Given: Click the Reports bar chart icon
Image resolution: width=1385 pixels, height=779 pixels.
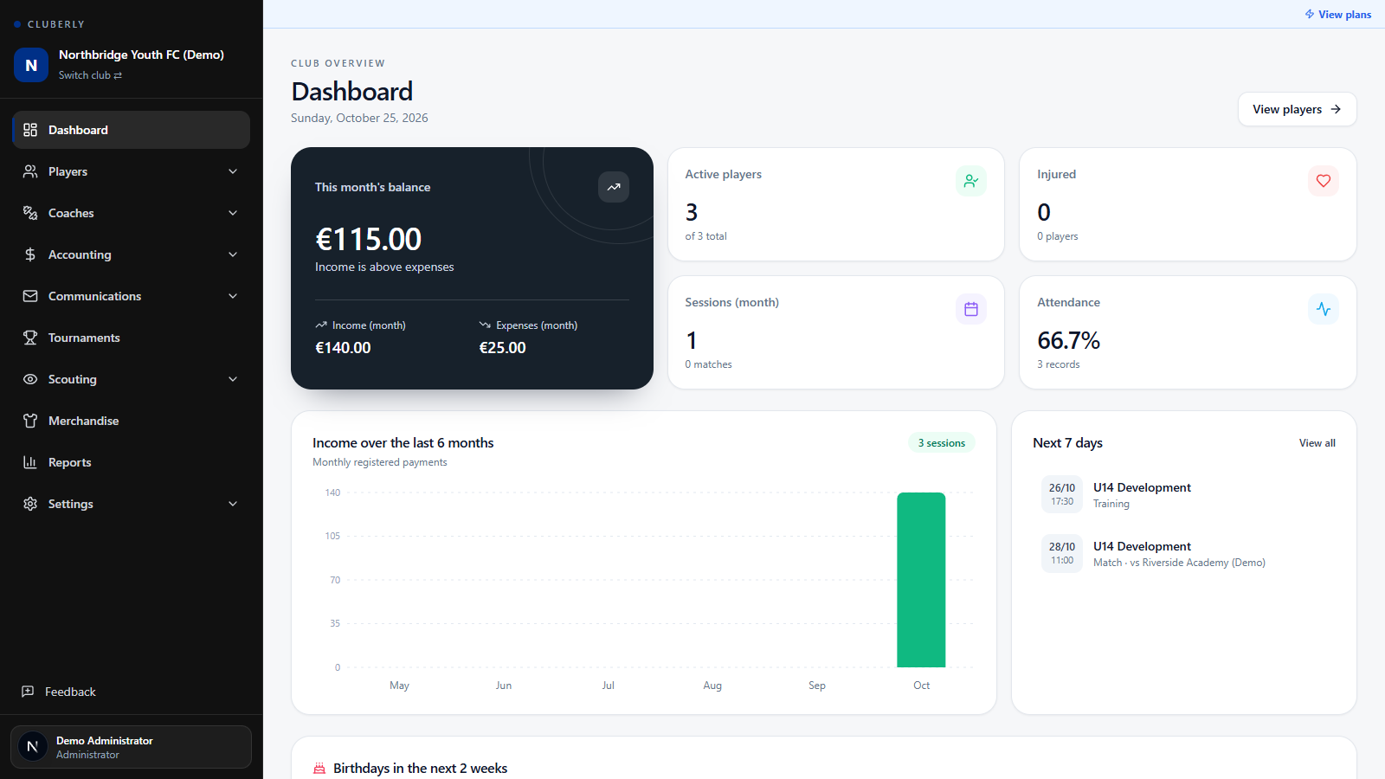Looking at the screenshot, I should (x=30, y=462).
